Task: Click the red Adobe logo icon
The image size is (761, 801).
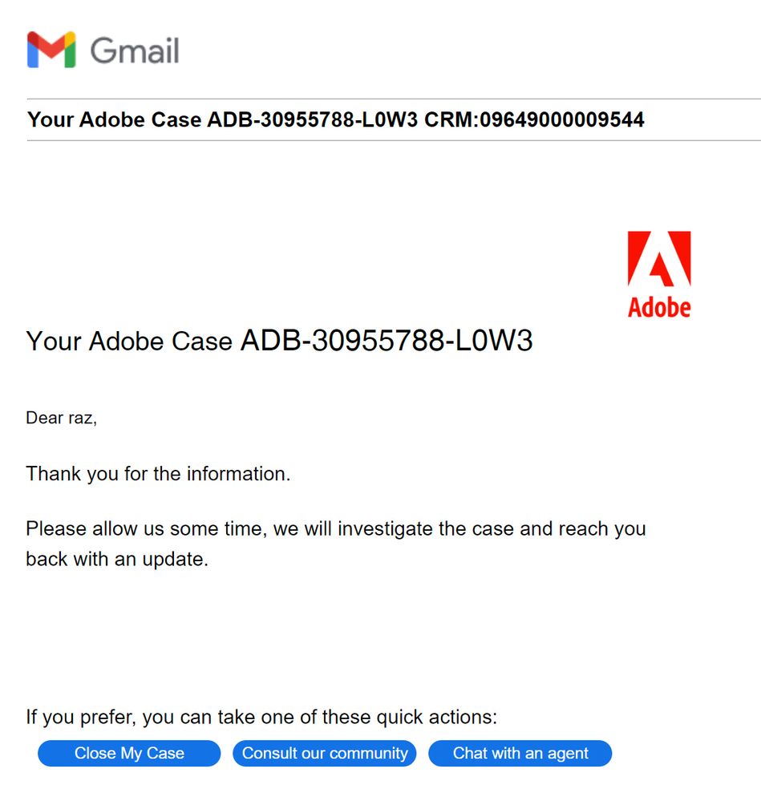Action: 658,259
